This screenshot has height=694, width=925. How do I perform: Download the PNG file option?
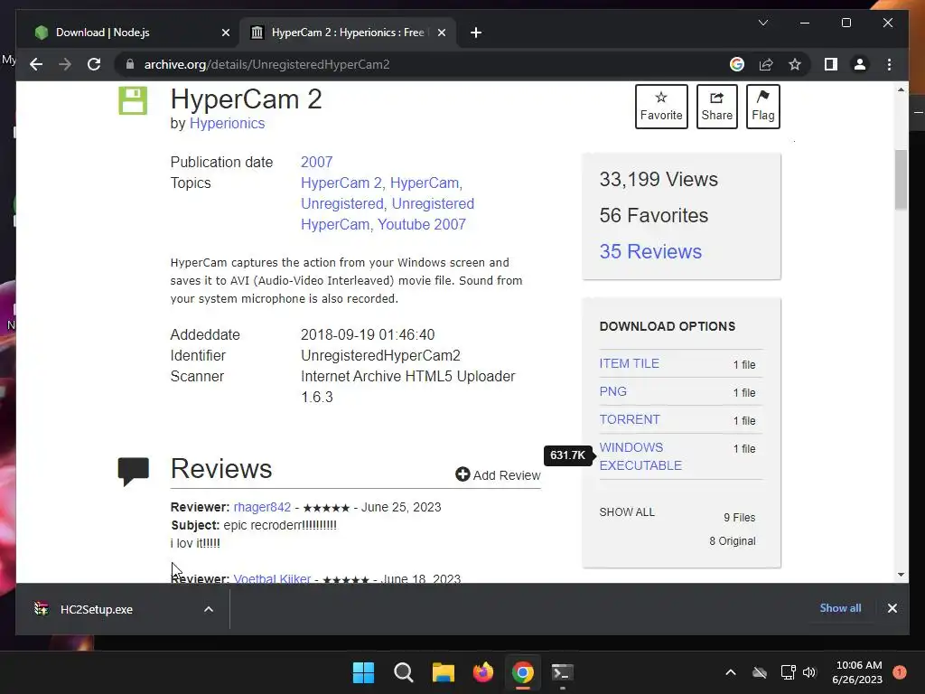[613, 391]
